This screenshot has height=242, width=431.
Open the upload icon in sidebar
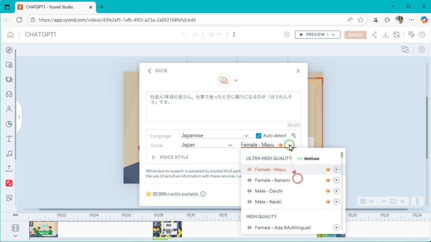pos(9,168)
